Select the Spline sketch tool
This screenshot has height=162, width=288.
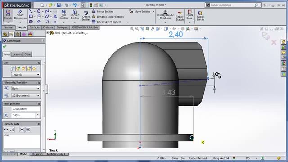click(47, 11)
